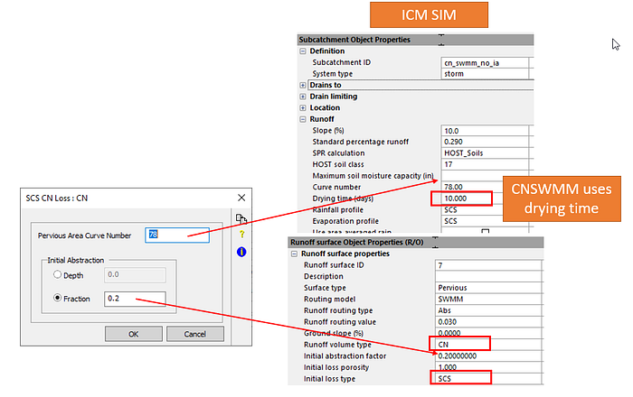Screen dimensions: 633x397
Task: Click Evaporation profile value SCS
Action: click(x=472, y=221)
